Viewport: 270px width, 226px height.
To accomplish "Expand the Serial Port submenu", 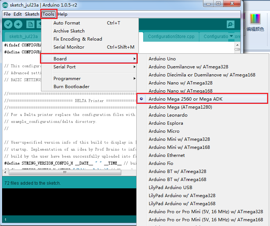I will click(x=89, y=67).
